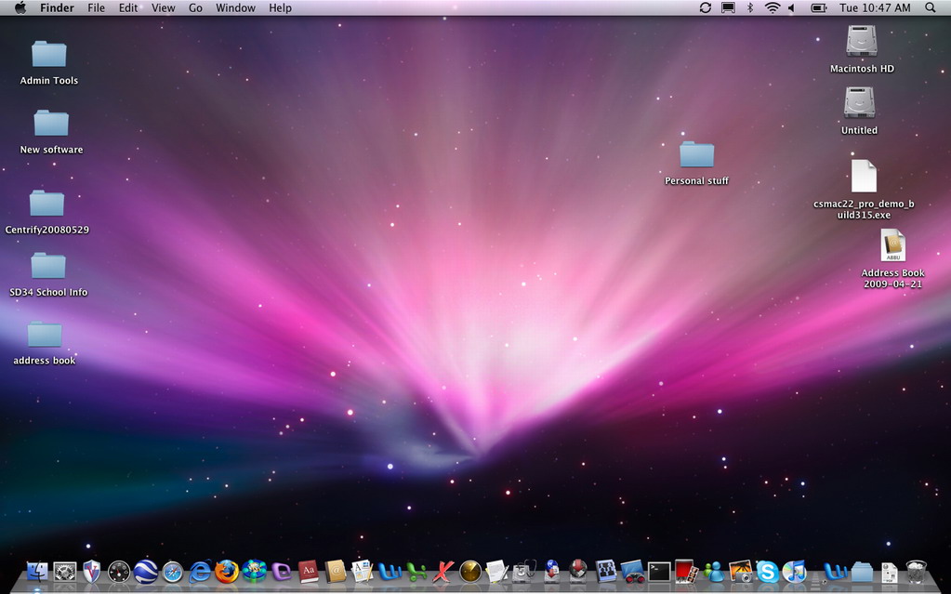Open the red X application in Dock

(x=443, y=572)
